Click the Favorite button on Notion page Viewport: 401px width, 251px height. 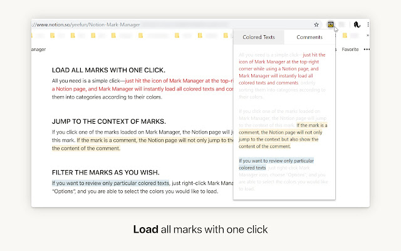350,50
